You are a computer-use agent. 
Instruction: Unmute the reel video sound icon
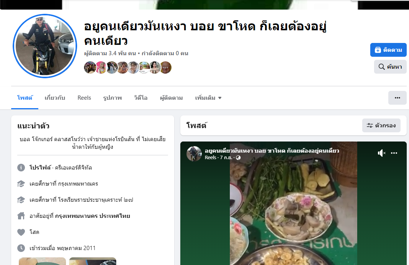coord(381,153)
